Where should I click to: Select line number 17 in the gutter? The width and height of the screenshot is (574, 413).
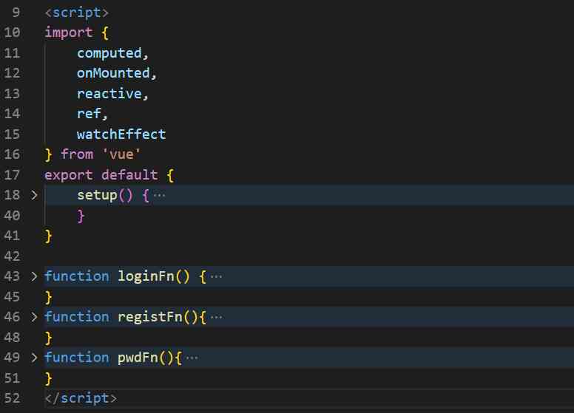click(x=13, y=175)
